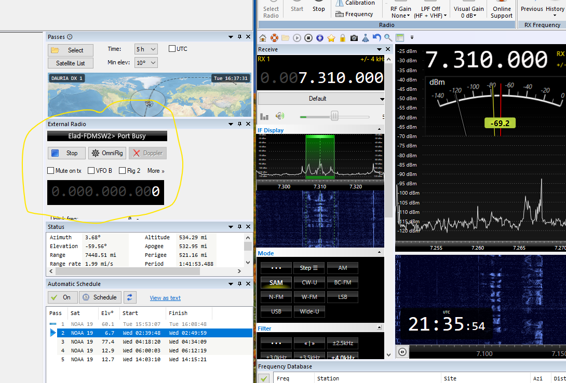Click the Home icon in the toolbar
The height and width of the screenshot is (383, 566).
(x=263, y=38)
